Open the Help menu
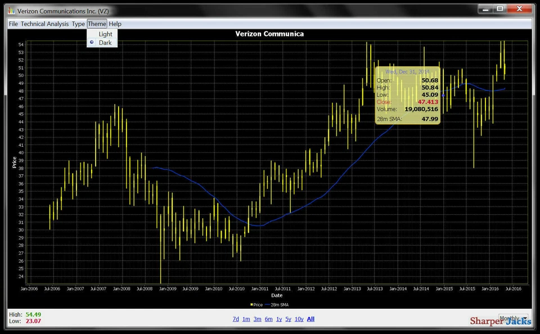The image size is (540, 334). pyautogui.click(x=115, y=24)
